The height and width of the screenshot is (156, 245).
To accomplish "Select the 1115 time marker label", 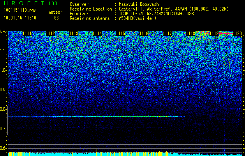I will point(121,34).
